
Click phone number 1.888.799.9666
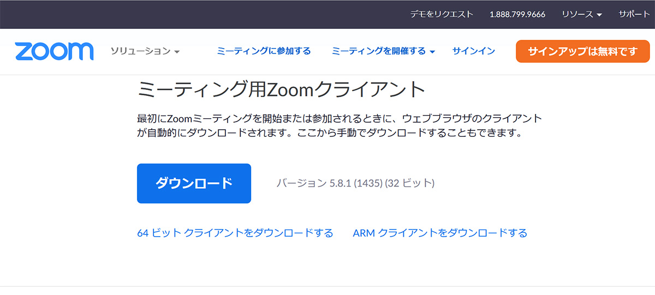[x=517, y=14]
